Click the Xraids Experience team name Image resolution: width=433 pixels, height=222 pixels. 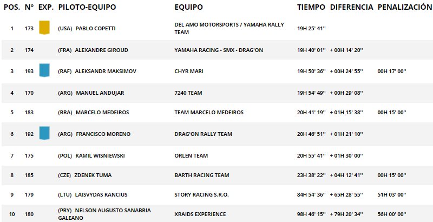coord(200,214)
